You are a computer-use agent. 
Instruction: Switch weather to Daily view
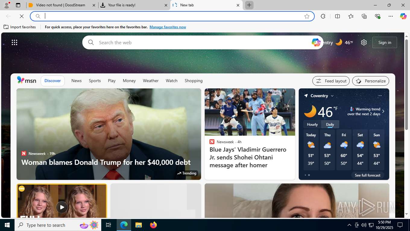pyautogui.click(x=330, y=124)
